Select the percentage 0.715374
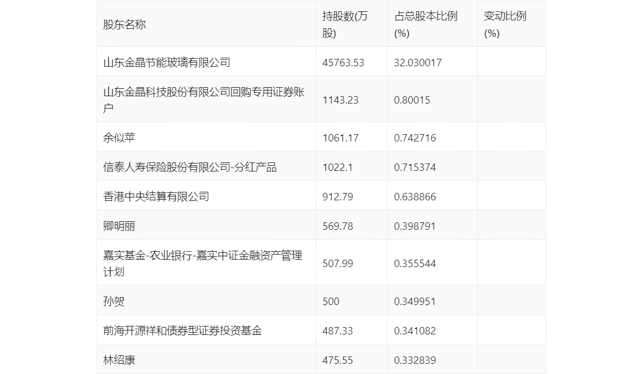This screenshot has width=643, height=374. tap(415, 167)
